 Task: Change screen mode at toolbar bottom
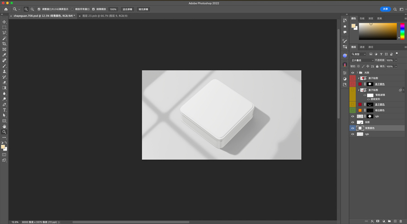click(4, 160)
